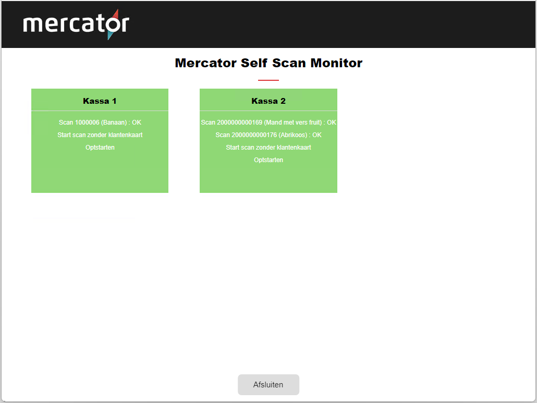Click the separator line below Kassa 1 header
The image size is (537, 403).
(x=100, y=111)
